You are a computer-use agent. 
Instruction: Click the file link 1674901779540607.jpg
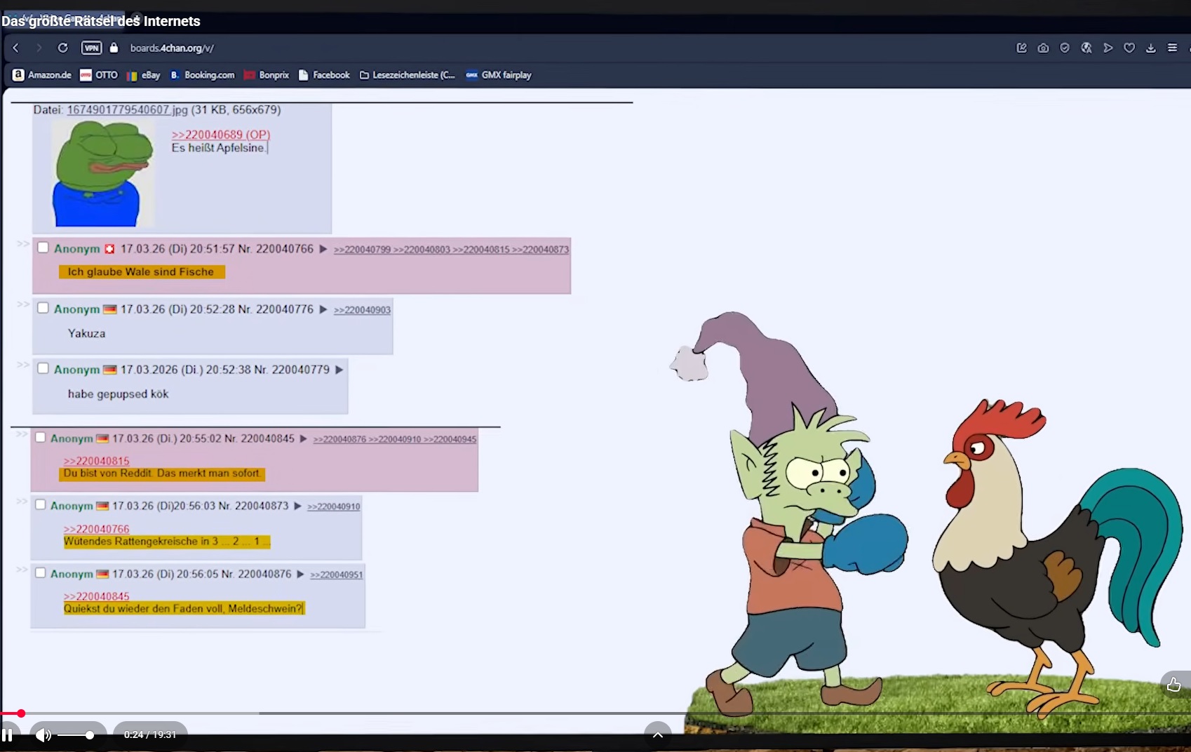point(128,109)
